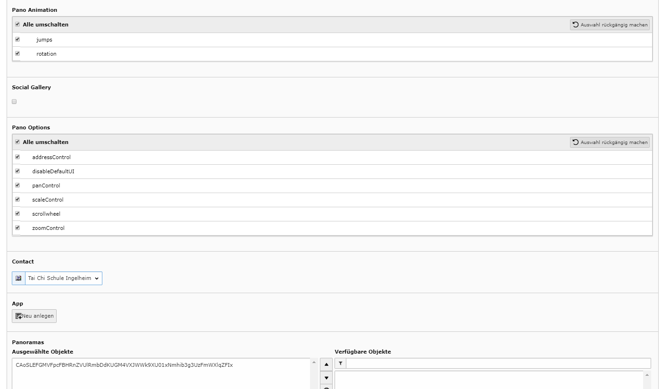This screenshot has width=662, height=389.
Task: Toggle all Pano Animation options with Alle umschalten
Action: point(17,24)
